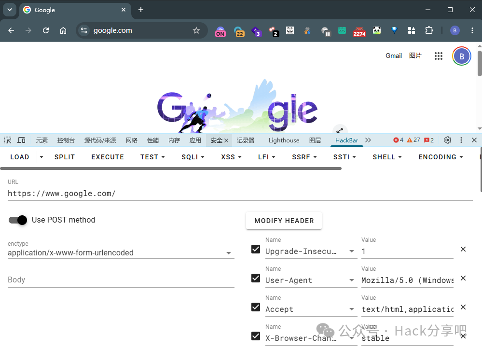The image size is (482, 350).
Task: Uncheck the User-Agent header checkbox
Action: pyautogui.click(x=256, y=278)
